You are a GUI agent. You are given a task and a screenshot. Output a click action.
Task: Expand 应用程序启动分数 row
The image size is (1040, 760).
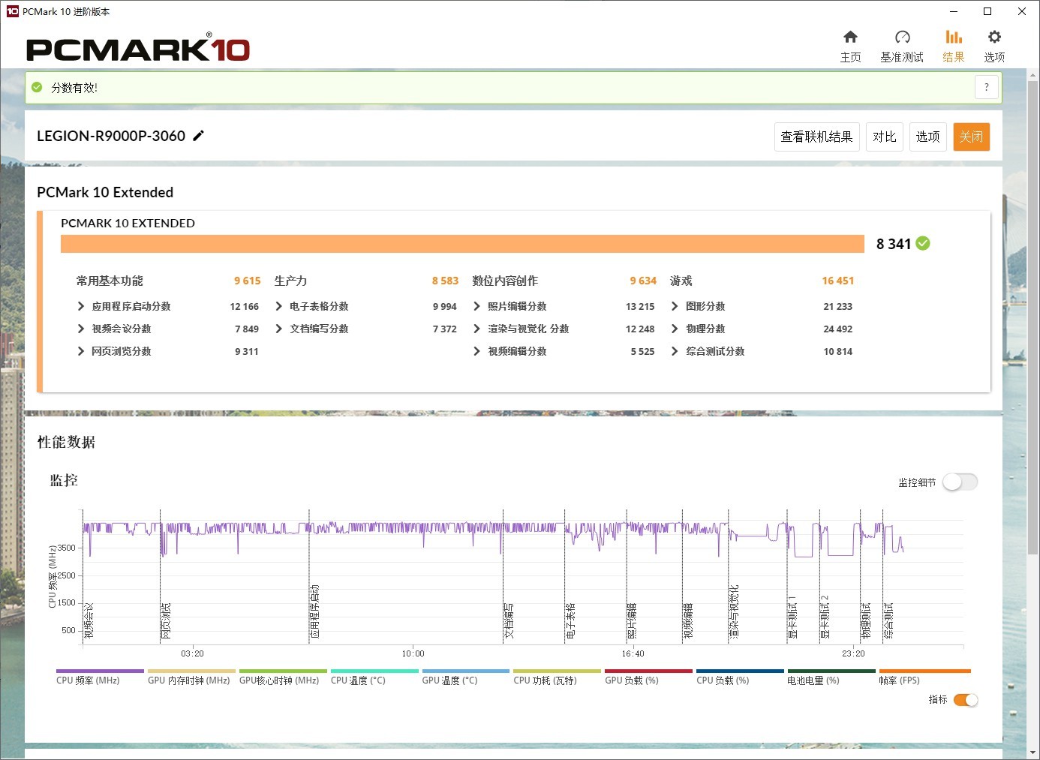81,306
